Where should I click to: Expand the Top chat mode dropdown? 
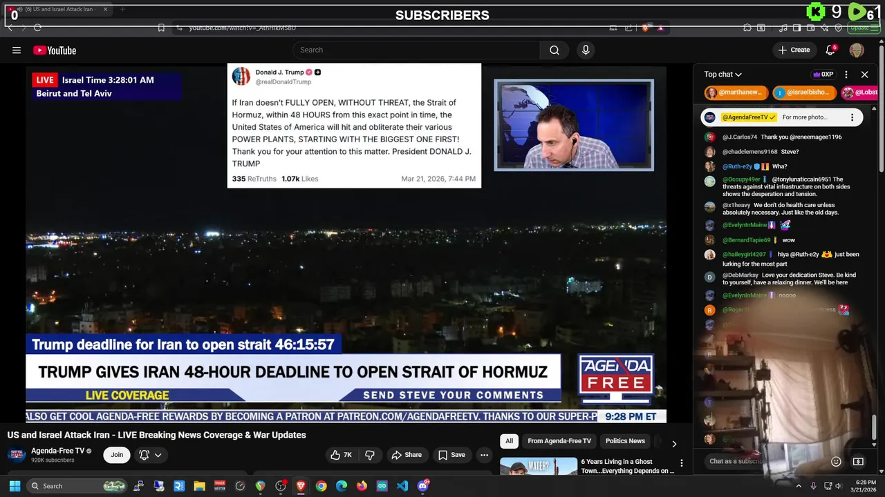(723, 75)
